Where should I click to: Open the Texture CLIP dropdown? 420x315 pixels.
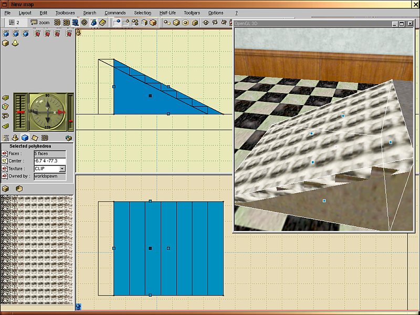tap(62, 169)
